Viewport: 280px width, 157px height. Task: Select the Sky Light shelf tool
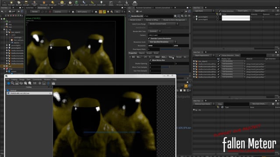70,3
